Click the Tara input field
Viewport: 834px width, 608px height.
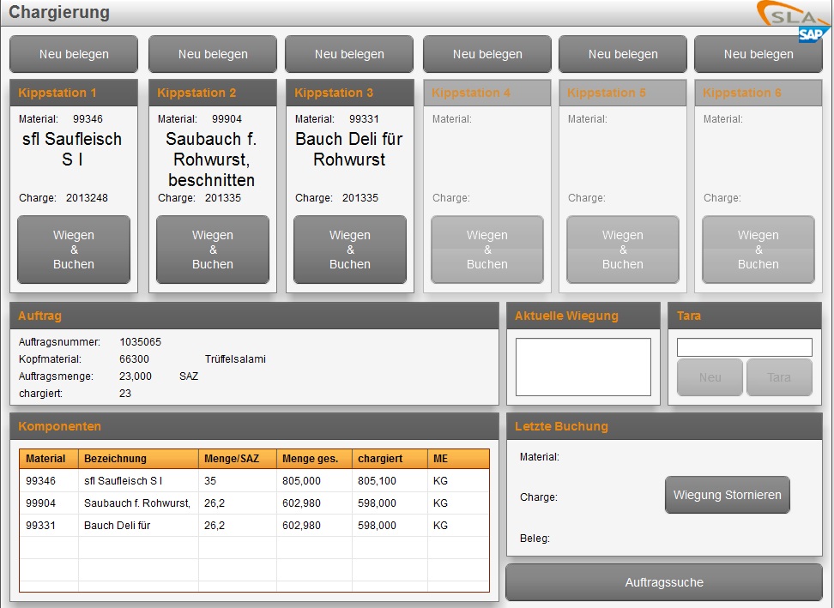pos(744,347)
